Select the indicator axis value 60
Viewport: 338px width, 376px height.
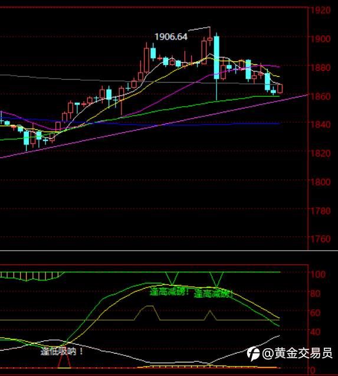pyautogui.click(x=315, y=313)
